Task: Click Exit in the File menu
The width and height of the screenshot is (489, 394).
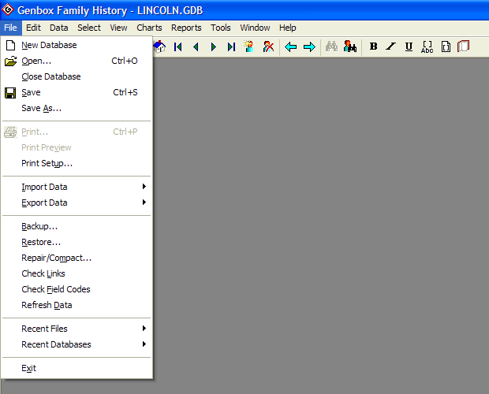Action: coord(29,368)
